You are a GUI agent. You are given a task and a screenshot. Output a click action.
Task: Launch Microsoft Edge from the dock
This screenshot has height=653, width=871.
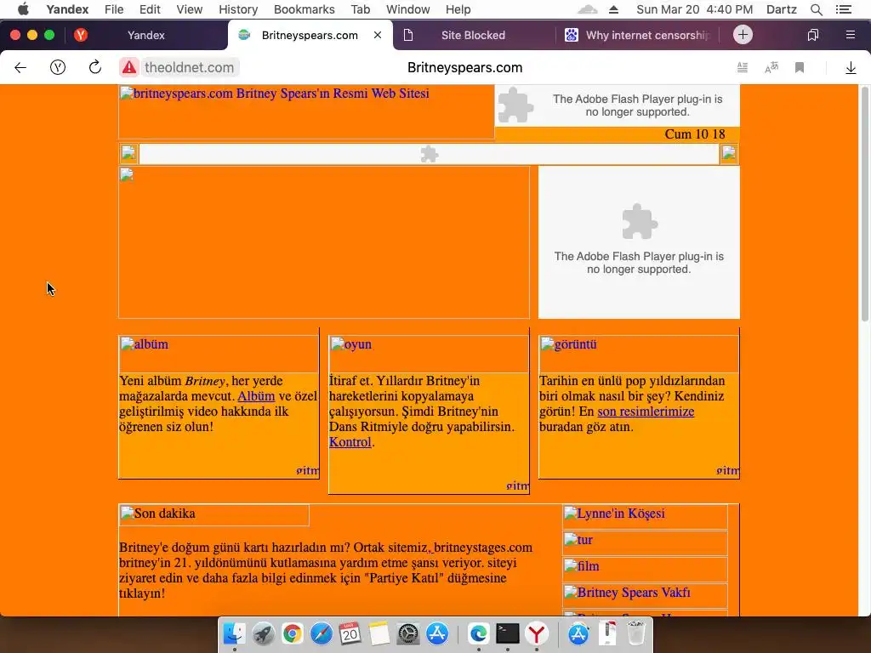coord(478,633)
